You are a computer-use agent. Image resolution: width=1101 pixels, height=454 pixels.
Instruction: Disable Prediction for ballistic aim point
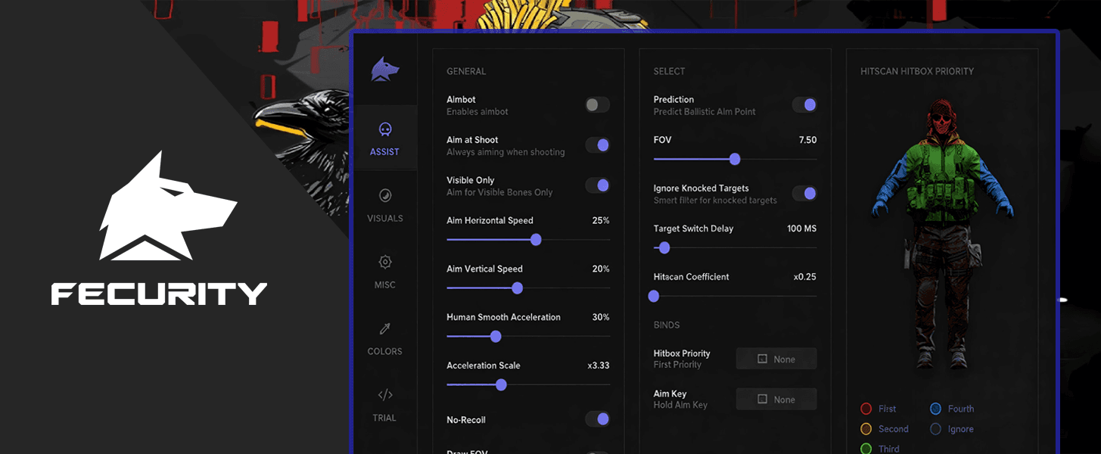click(x=804, y=104)
